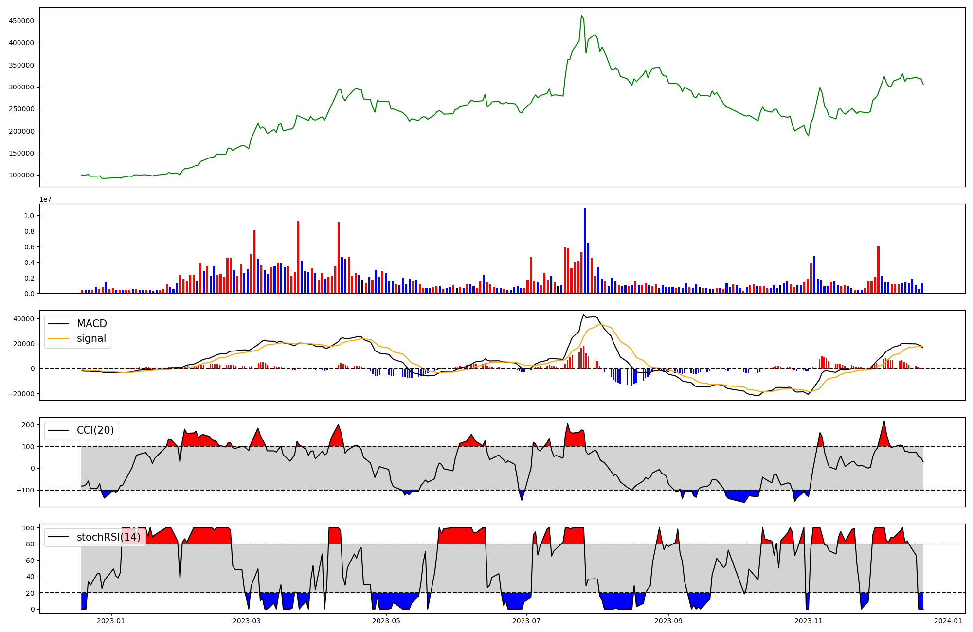
Task: Click the CCI(20) legend label
Action: [x=95, y=430]
